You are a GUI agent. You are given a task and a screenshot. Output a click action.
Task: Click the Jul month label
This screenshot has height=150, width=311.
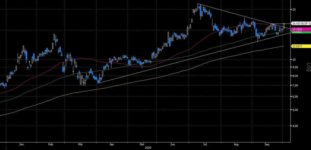[x=205, y=144]
